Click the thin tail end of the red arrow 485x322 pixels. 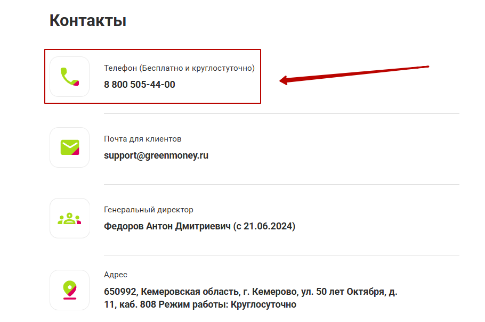426,67
